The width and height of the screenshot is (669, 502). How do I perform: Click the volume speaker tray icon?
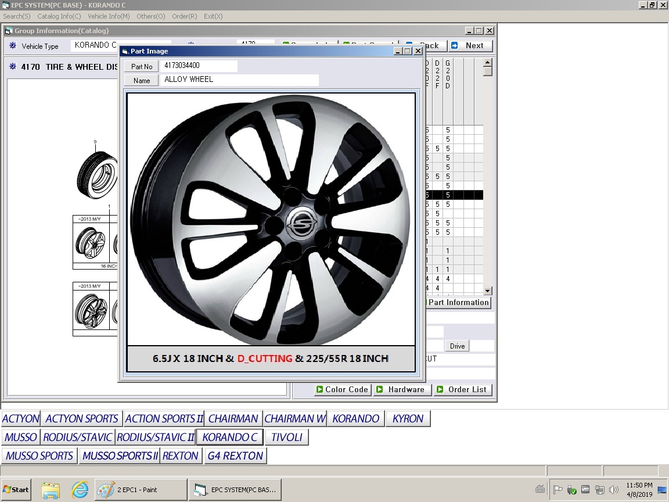click(x=614, y=490)
